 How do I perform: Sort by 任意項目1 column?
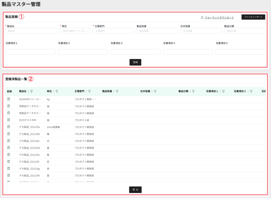coord(220,91)
